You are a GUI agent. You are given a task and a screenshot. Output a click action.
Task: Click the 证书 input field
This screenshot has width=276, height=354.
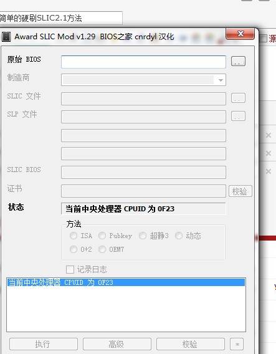click(x=143, y=191)
